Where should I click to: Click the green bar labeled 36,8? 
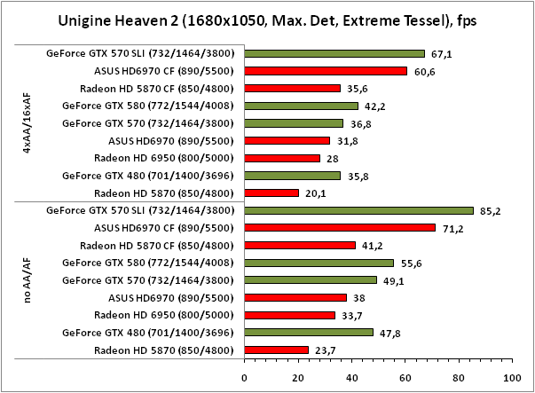click(x=294, y=123)
